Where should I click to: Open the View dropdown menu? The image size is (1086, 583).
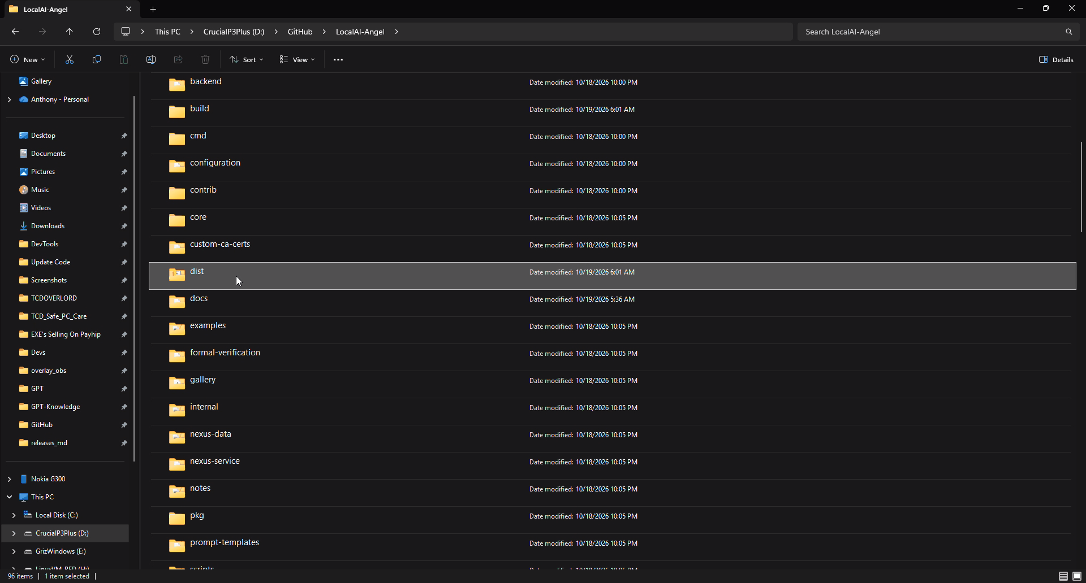click(x=297, y=59)
